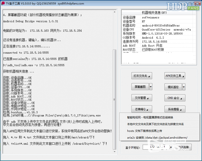This screenshot has width=202, height=161.
Task: Open the APK文件工具 menu button
Action: [175, 76]
